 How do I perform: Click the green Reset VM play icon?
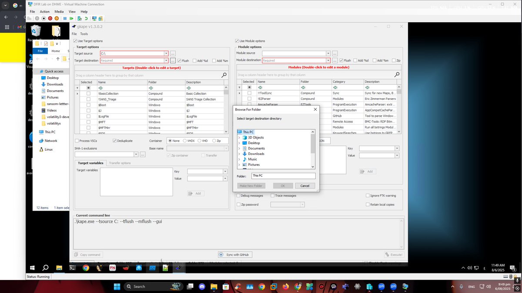pyautogui.click(x=71, y=18)
